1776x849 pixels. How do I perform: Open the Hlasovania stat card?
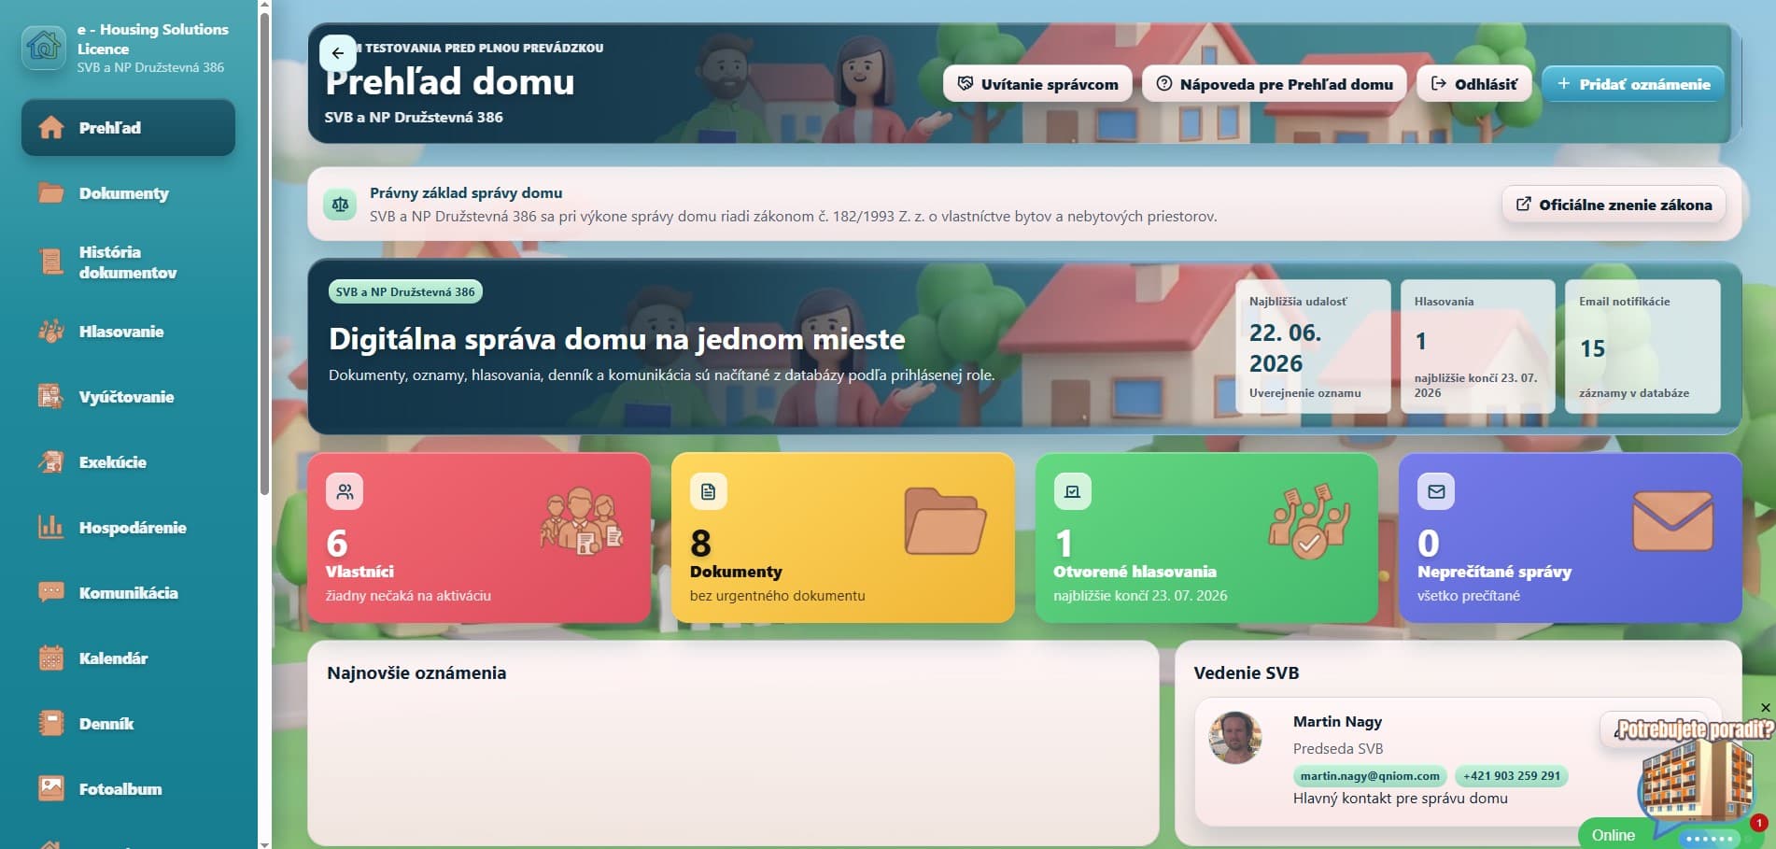(1477, 347)
